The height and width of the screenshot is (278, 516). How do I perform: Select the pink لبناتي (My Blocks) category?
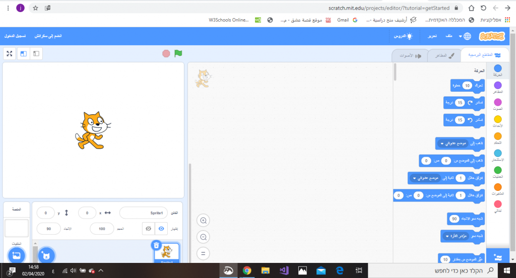tap(497, 206)
